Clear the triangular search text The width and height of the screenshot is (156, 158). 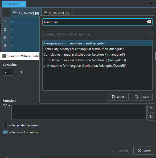click(149, 22)
